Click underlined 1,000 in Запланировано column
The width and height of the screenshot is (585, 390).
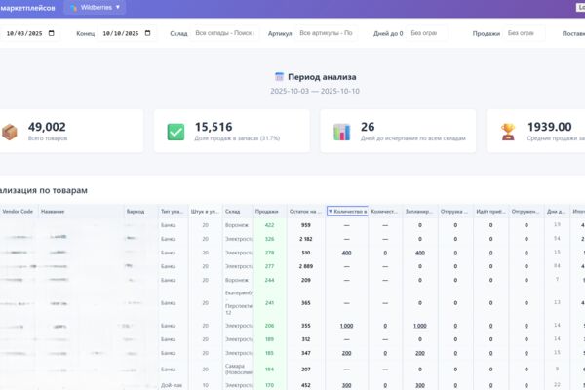point(420,326)
